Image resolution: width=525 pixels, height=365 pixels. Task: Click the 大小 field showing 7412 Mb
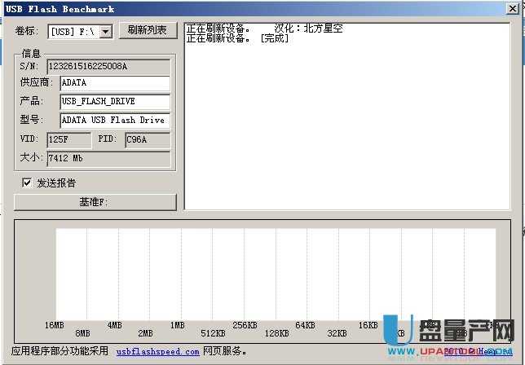108,158
